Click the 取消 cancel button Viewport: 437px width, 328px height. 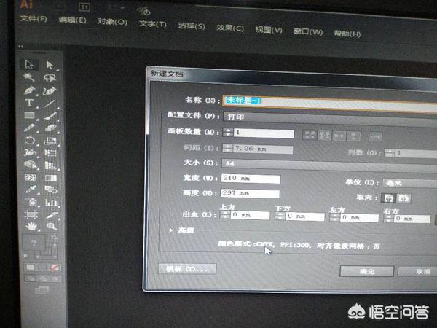(417, 272)
